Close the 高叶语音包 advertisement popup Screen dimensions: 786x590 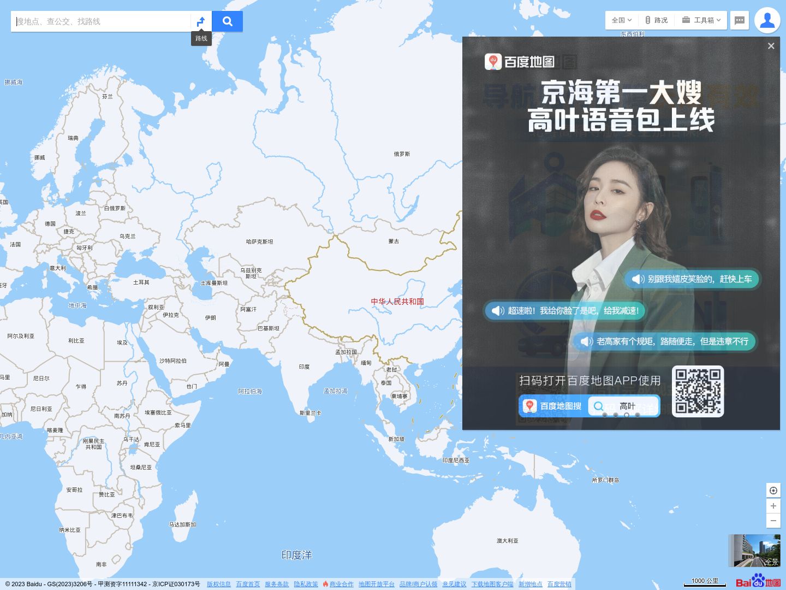click(x=771, y=46)
